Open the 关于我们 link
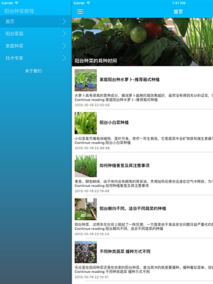 click(33, 71)
